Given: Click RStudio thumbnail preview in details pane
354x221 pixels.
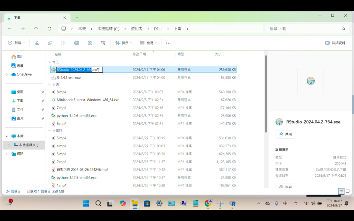Looking at the screenshot, I should click(x=311, y=81).
